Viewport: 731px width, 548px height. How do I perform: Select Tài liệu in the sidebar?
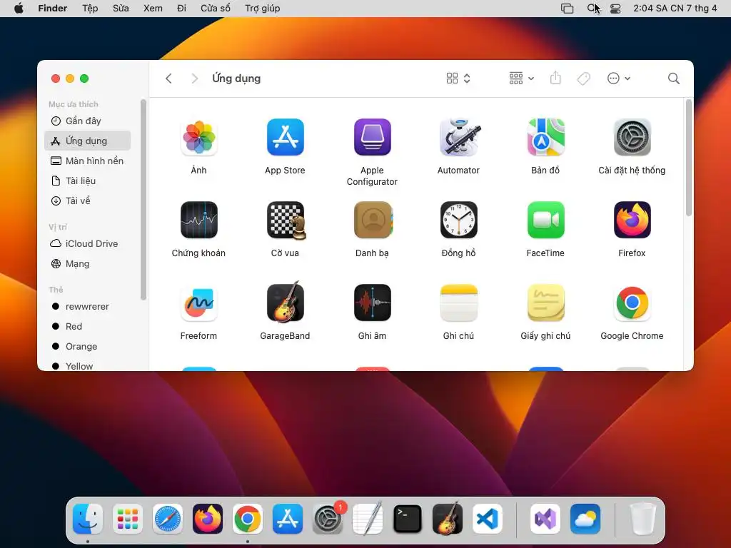click(88, 181)
